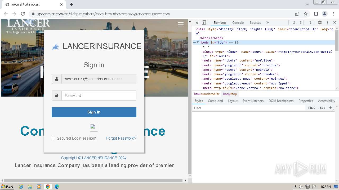Click the share page icon in address bar
339x190 pixels.
click(x=297, y=14)
